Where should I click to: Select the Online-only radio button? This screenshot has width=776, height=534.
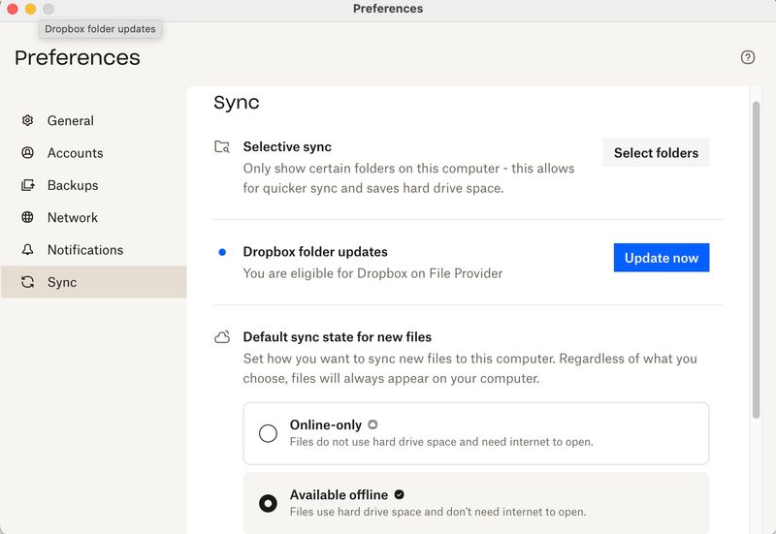[268, 433]
